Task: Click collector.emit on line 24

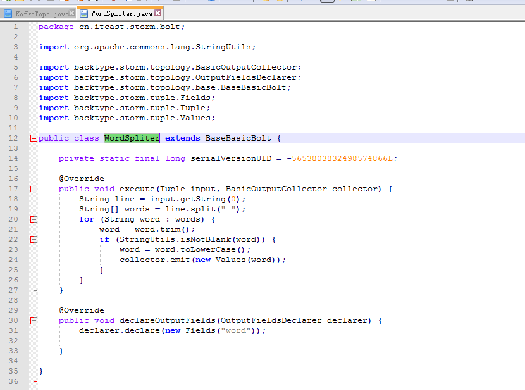Action: [155, 260]
